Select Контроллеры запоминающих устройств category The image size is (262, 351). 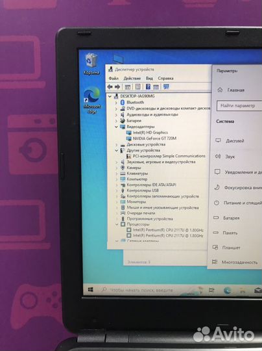pyautogui.click(x=163, y=196)
